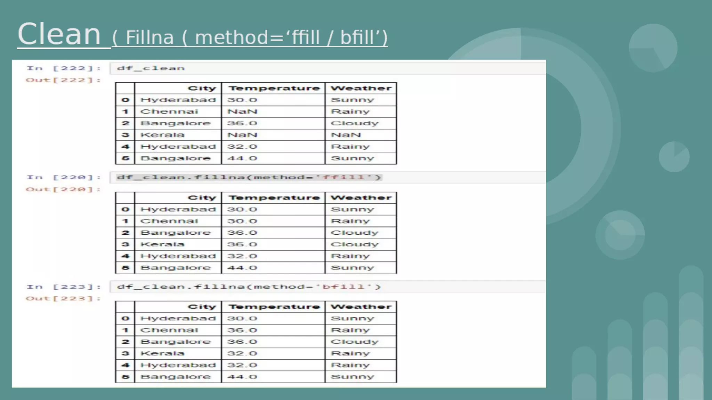Click the In [223] prompt label
The width and height of the screenshot is (712, 400).
64,287
